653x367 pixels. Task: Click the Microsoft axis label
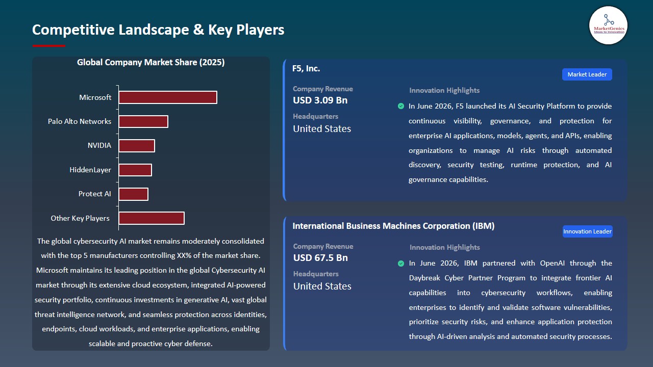click(95, 97)
